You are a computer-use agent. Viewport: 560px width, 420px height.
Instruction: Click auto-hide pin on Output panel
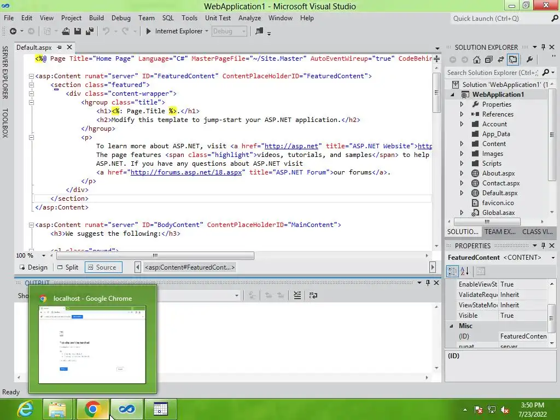(428, 283)
